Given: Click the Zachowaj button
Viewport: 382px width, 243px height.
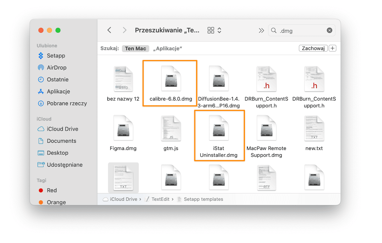Looking at the screenshot, I should (x=313, y=48).
